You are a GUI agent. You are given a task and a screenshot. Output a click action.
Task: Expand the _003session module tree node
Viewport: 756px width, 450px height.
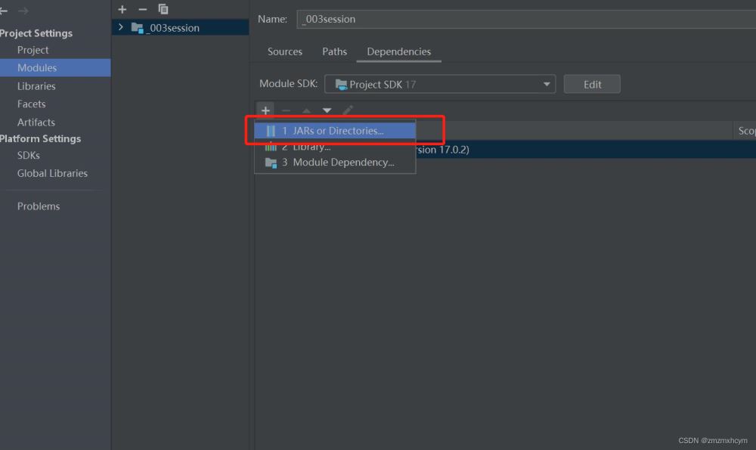click(x=120, y=27)
